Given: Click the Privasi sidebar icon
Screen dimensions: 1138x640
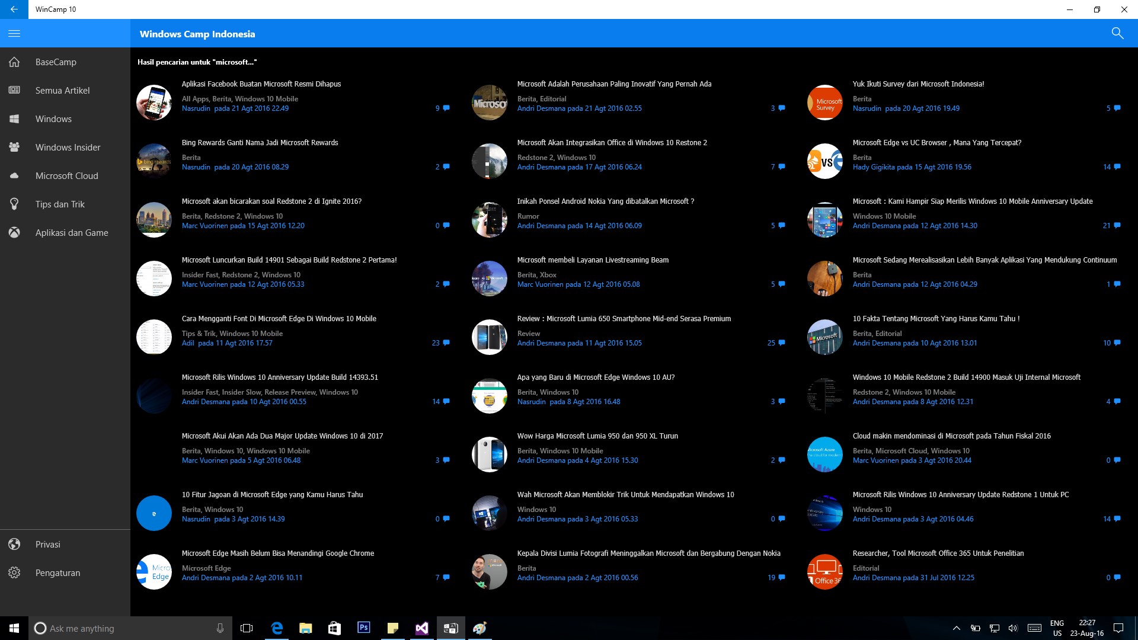Looking at the screenshot, I should (x=14, y=544).
